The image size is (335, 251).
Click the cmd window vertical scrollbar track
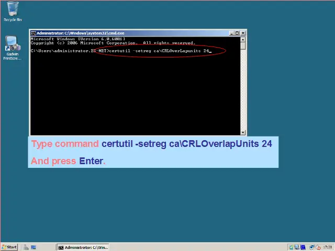pos(243,89)
